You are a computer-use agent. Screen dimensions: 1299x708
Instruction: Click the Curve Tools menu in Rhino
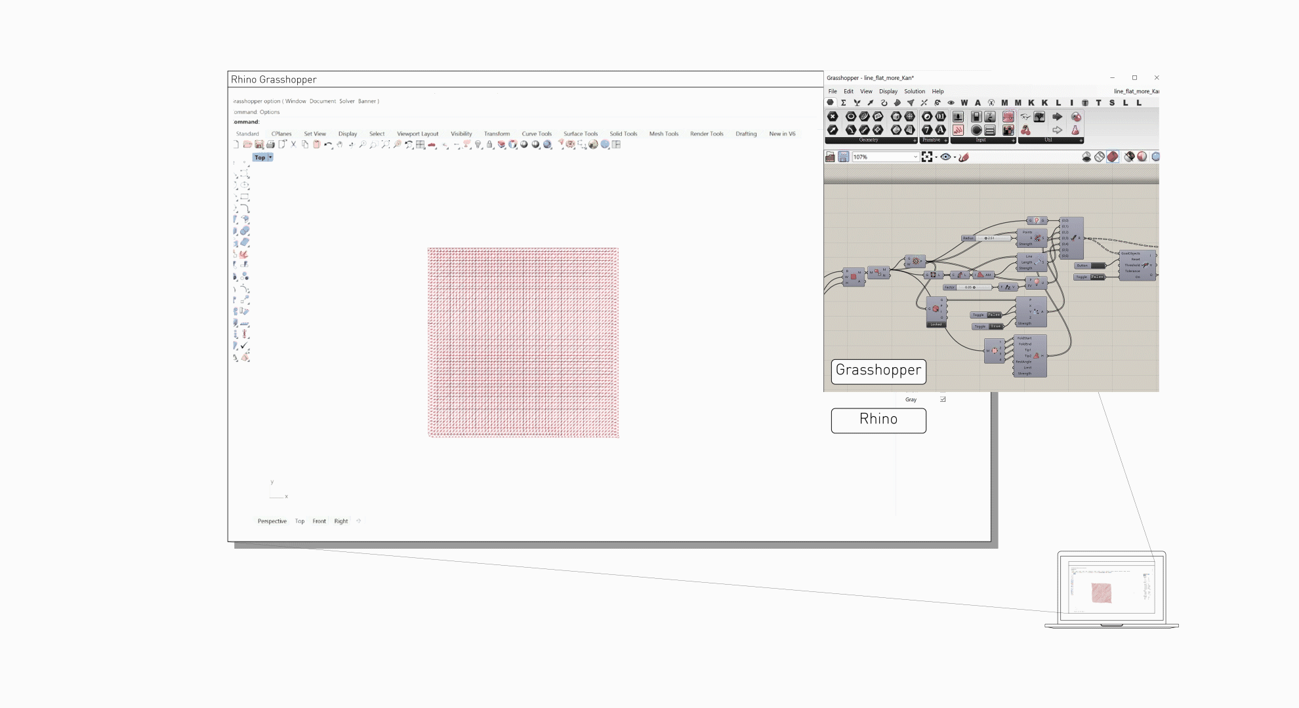(537, 133)
